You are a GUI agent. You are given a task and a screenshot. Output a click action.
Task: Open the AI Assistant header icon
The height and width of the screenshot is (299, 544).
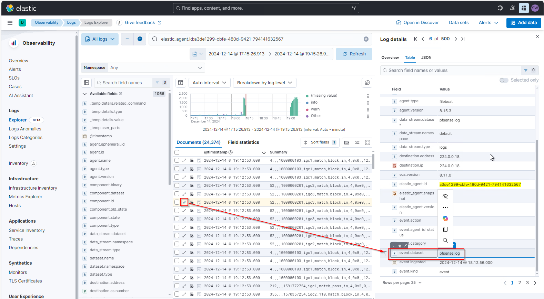point(524,8)
